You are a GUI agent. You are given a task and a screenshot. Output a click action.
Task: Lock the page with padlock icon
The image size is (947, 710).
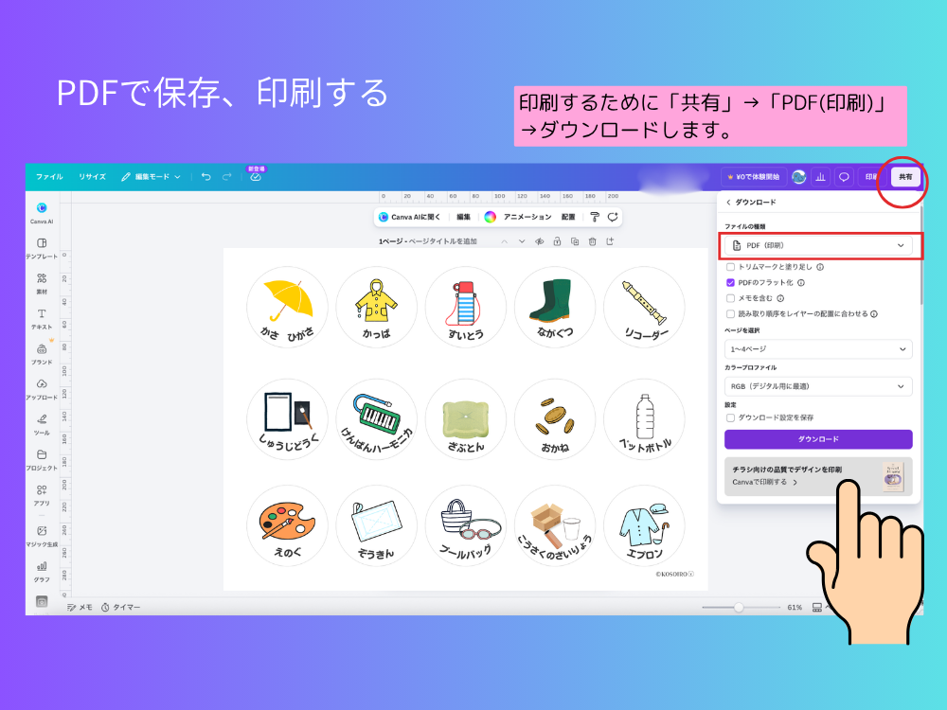(557, 241)
